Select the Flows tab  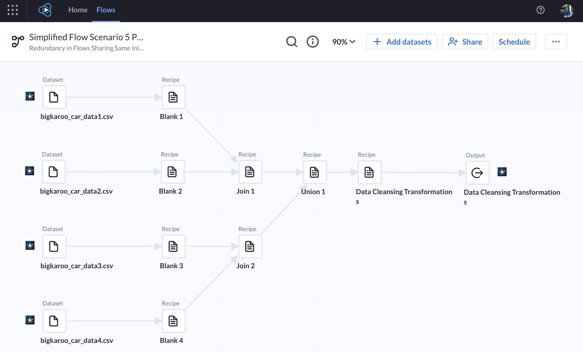[x=106, y=10]
